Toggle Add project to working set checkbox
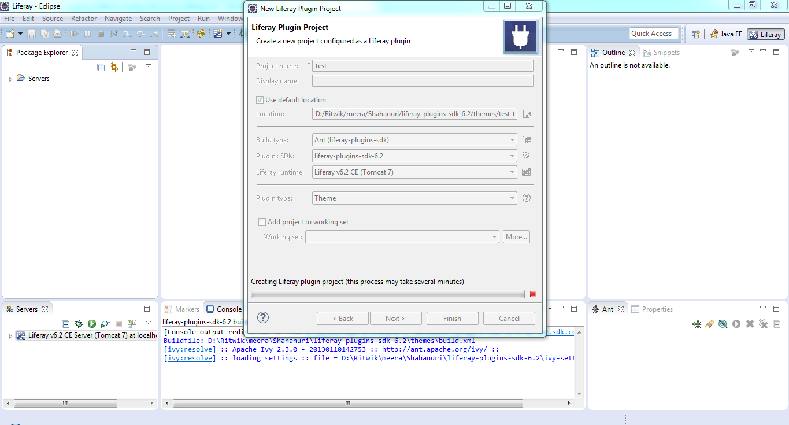This screenshot has height=425, width=789. 262,222
